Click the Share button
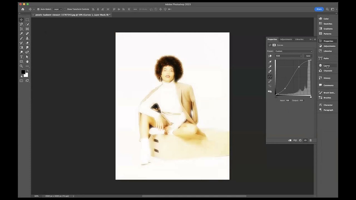This screenshot has width=356, height=200. coord(319,9)
